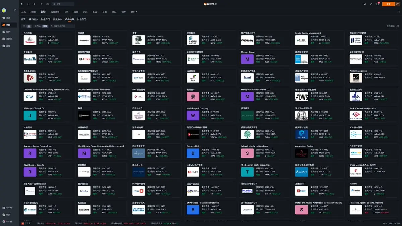The width and height of the screenshot is (402, 226).
Task: Open the CalPERS logo card
Action: point(301,172)
